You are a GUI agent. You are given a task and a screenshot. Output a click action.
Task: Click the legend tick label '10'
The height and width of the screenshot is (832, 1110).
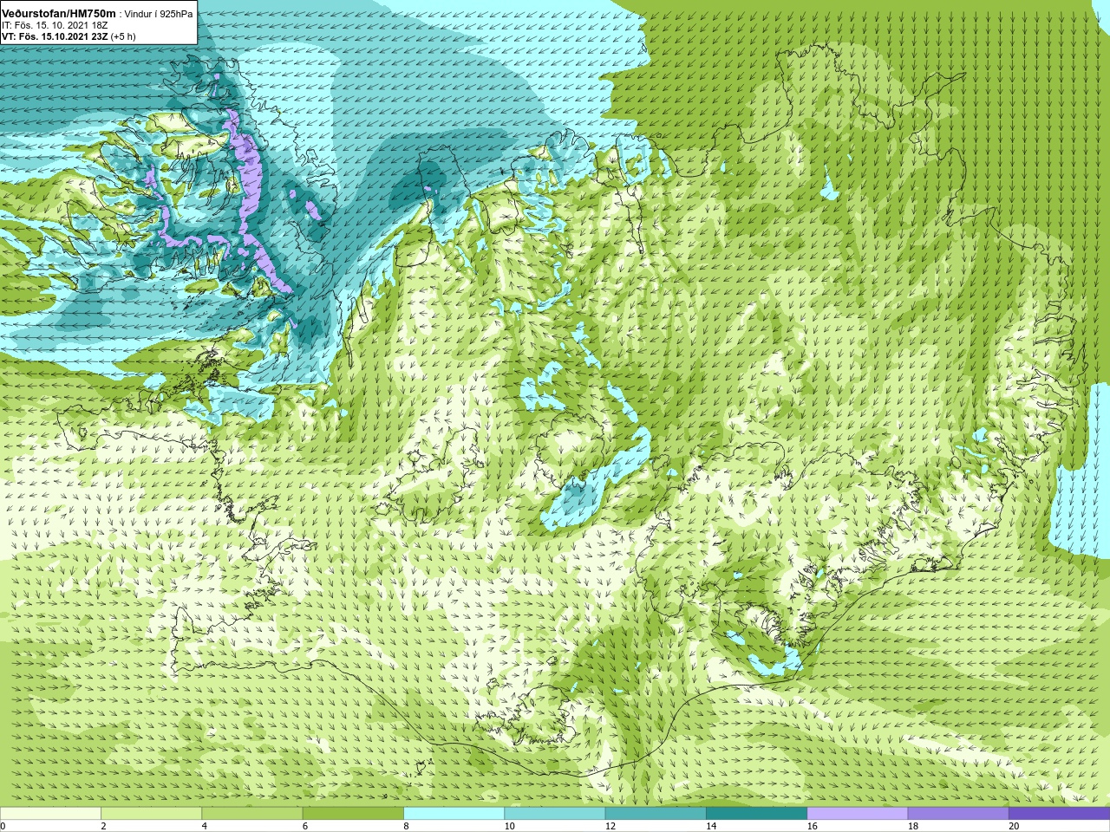click(x=509, y=826)
